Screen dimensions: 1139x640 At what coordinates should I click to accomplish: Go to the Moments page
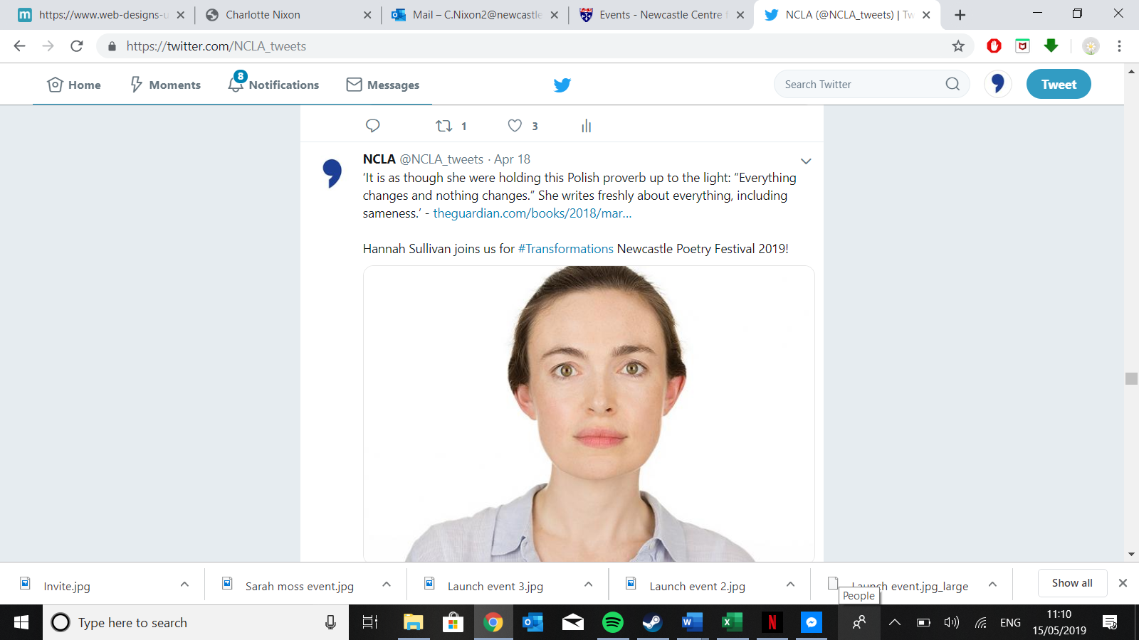pyautogui.click(x=165, y=85)
